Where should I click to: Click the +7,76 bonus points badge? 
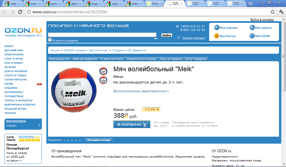[x=151, y=109]
